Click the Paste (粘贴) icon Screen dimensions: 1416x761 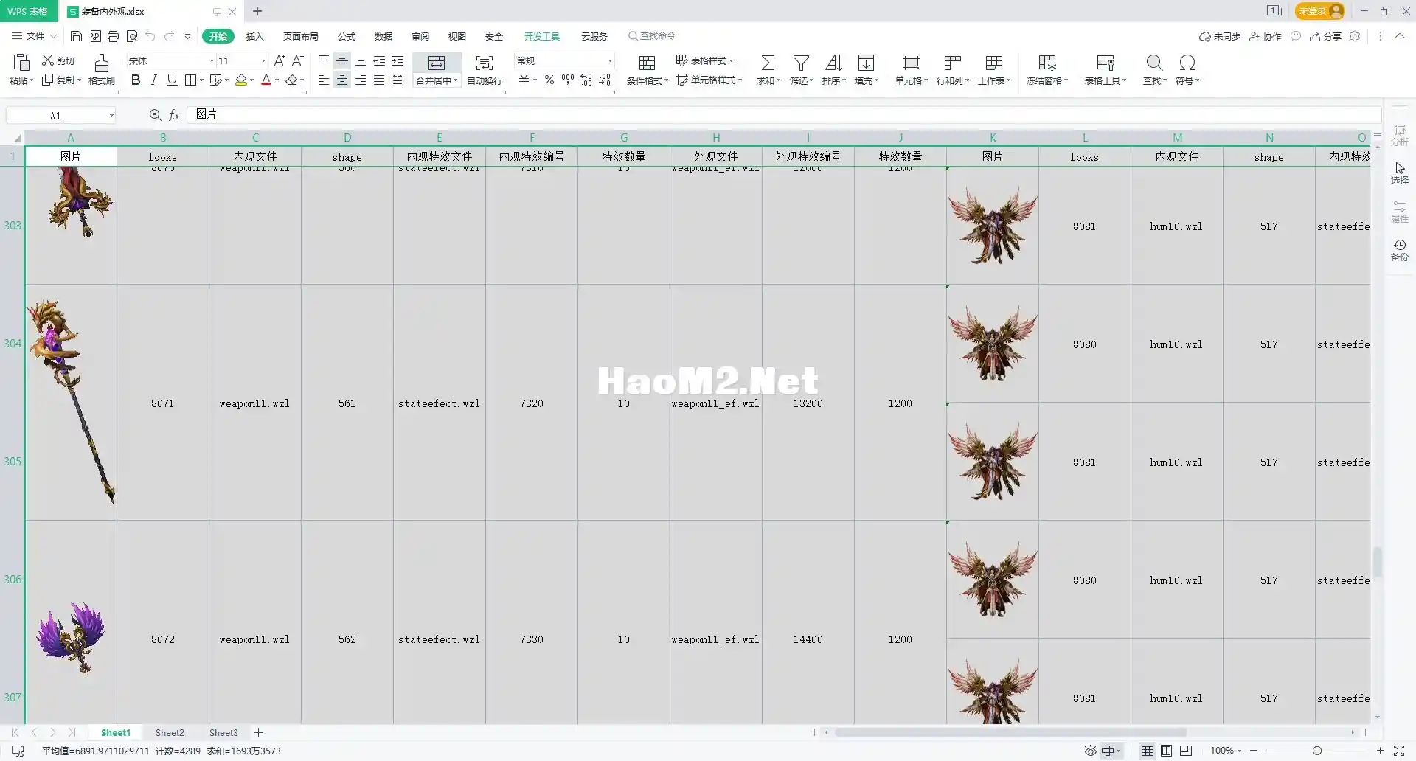click(21, 63)
